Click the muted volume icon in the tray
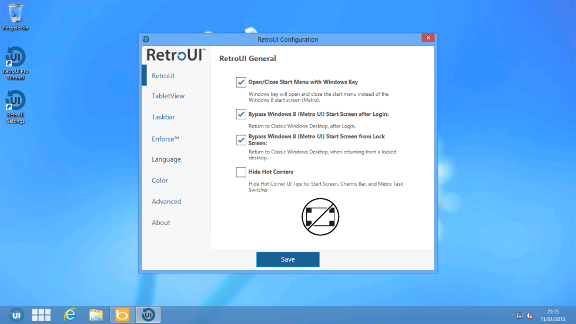Image resolution: width=576 pixels, height=324 pixels. pyautogui.click(x=530, y=316)
